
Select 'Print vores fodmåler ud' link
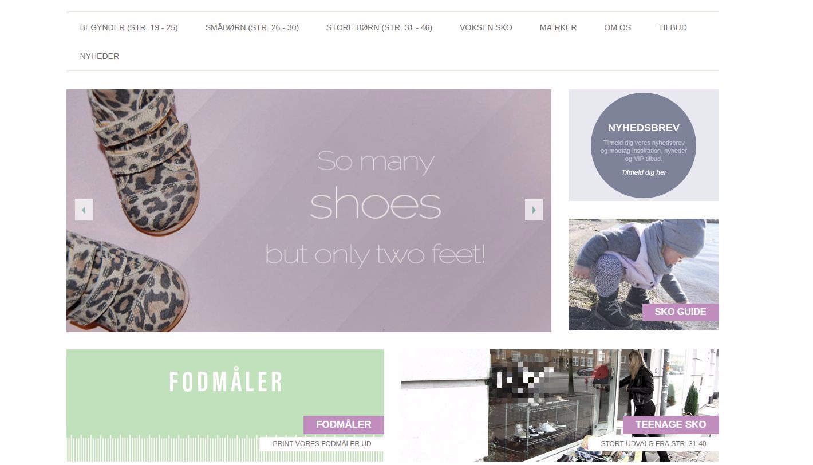click(322, 444)
